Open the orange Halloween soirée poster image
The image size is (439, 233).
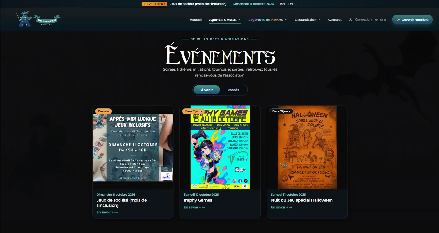point(307,147)
